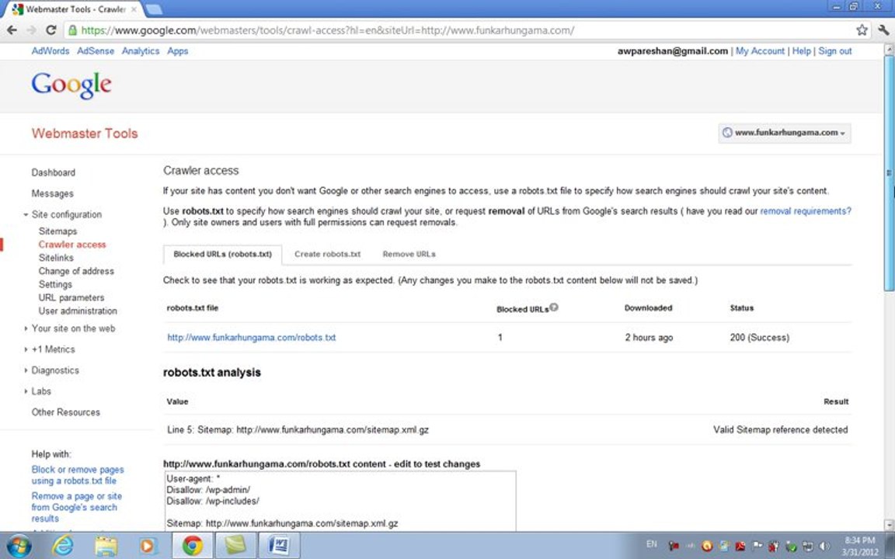The width and height of the screenshot is (895, 559).
Task: Click the taskbar clock showing 8:34 PM
Action: pos(859,546)
